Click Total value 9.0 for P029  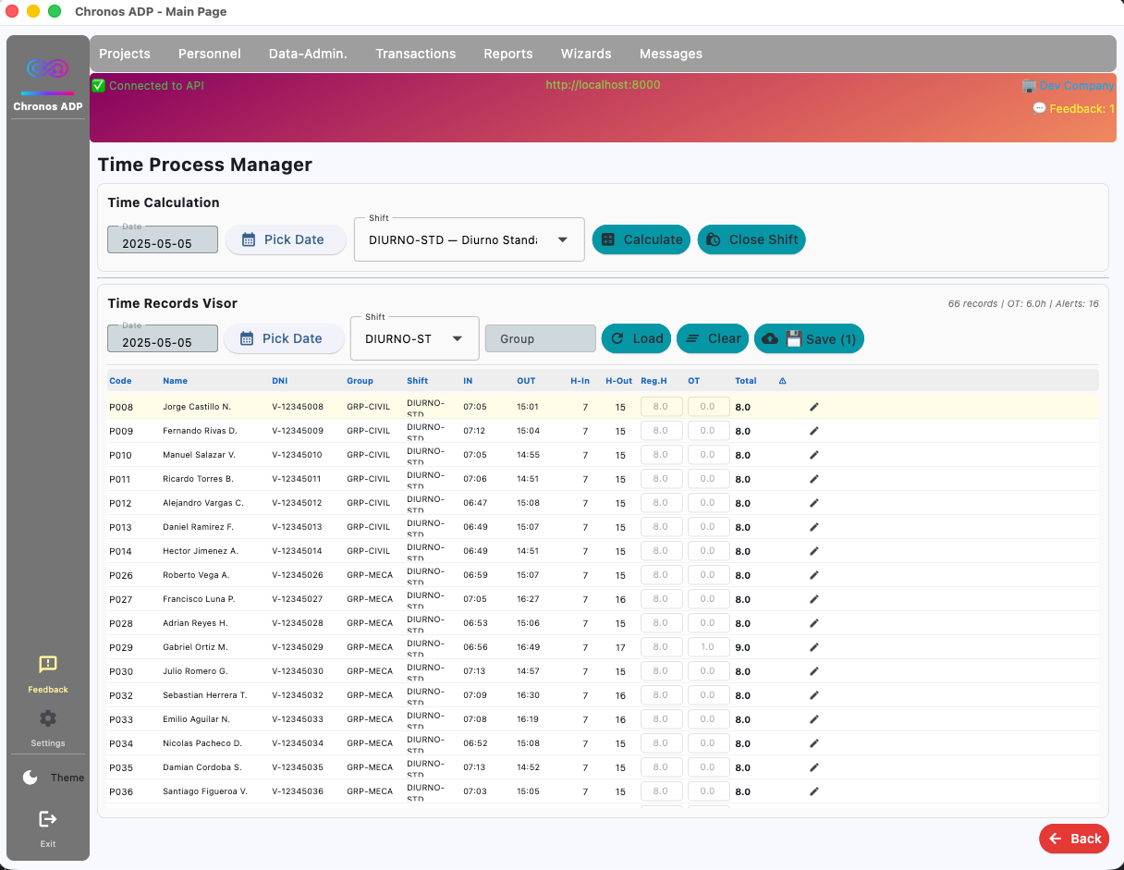point(742,647)
